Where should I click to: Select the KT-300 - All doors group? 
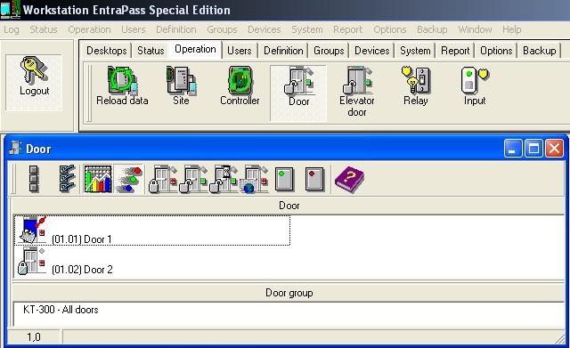(x=61, y=310)
